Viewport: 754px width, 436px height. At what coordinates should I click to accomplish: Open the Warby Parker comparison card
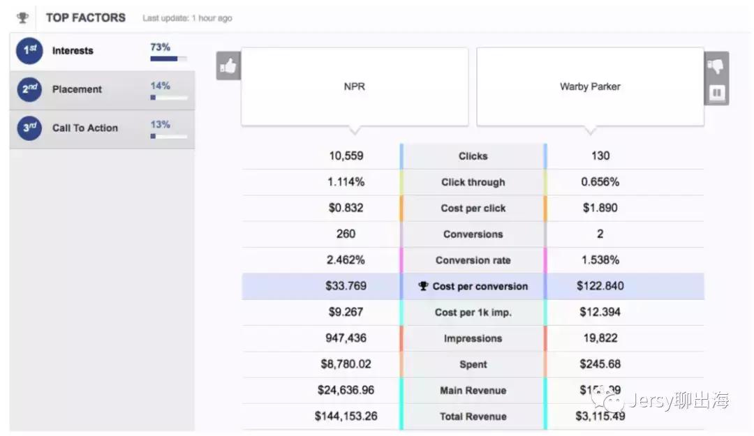(590, 87)
